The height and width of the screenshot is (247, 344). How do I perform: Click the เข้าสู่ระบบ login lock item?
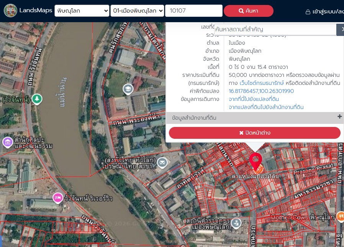click(325, 11)
